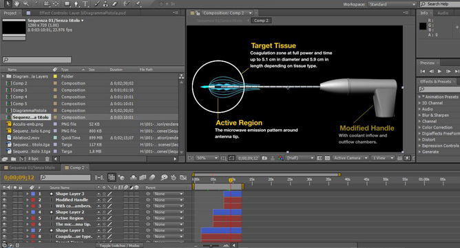Click the Auto-keyframe stopwatch icon
460x248 pixels.
(x=174, y=177)
